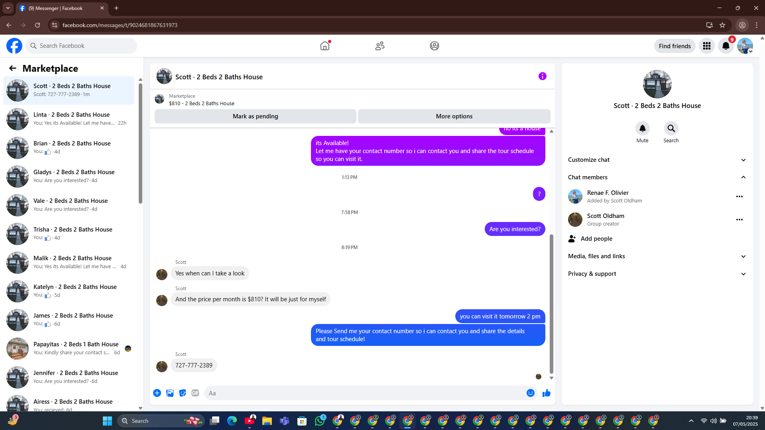Open the Friends icon in top navigation

[x=380, y=46]
